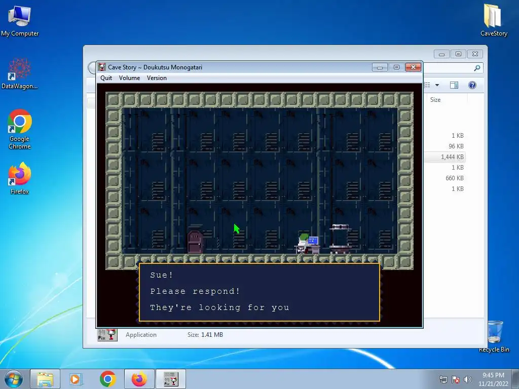Click the network icon in system tray
519x389 pixels.
(x=443, y=379)
